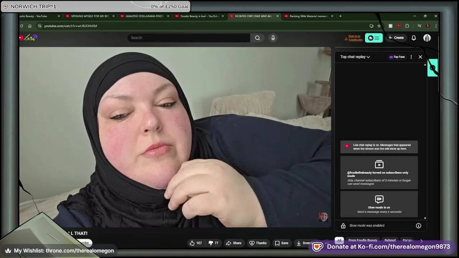Like the video with thumbs up 107
The height and width of the screenshot is (258, 459).
click(x=196, y=243)
